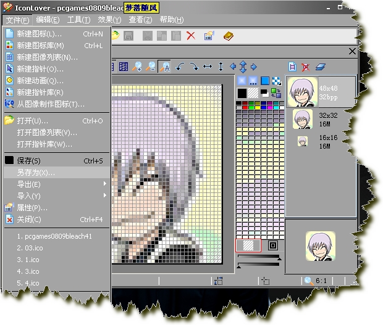383x325 pixels.
Task: Select the solid blue square mode icon
Action: click(265, 81)
